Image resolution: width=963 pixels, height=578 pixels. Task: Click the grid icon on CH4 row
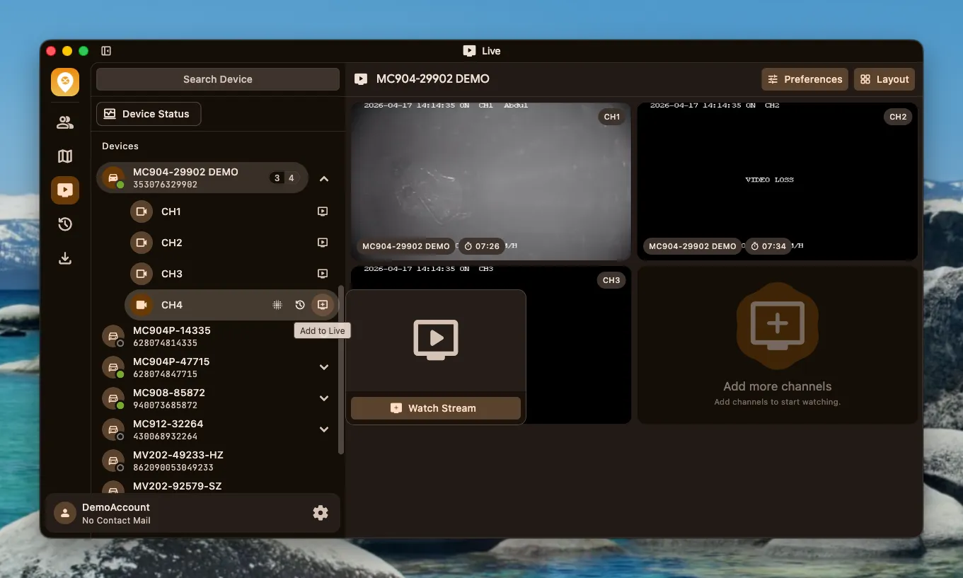(x=277, y=305)
